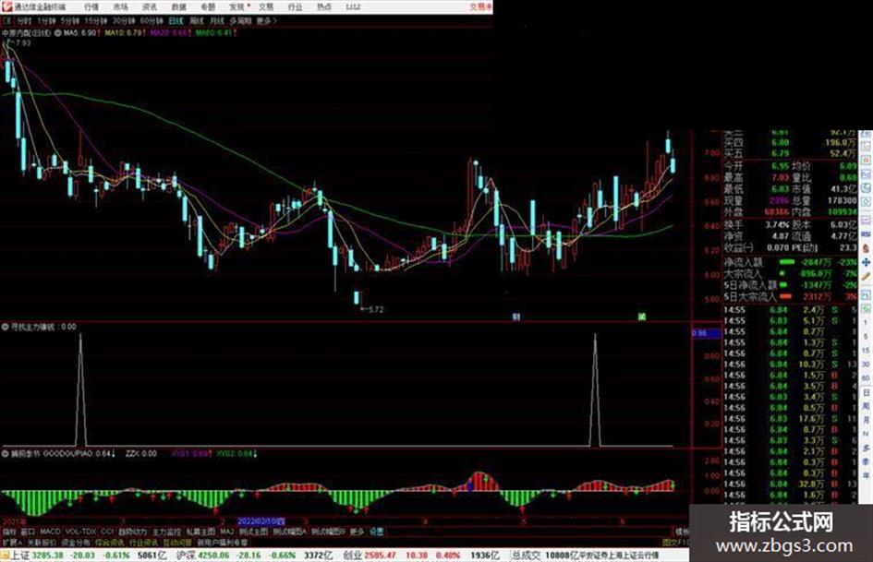The width and height of the screenshot is (873, 562).
Task: Open the 综合资讯 tab
Action: click(109, 542)
